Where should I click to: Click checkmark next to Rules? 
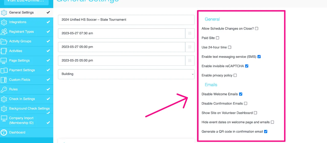(x=48, y=89)
